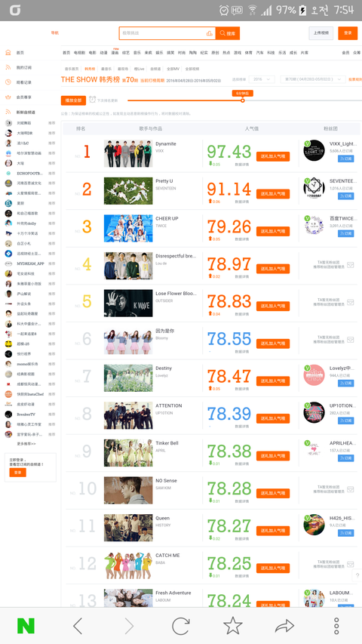Subscribe to the VIXX_Light fan group

coord(345,159)
